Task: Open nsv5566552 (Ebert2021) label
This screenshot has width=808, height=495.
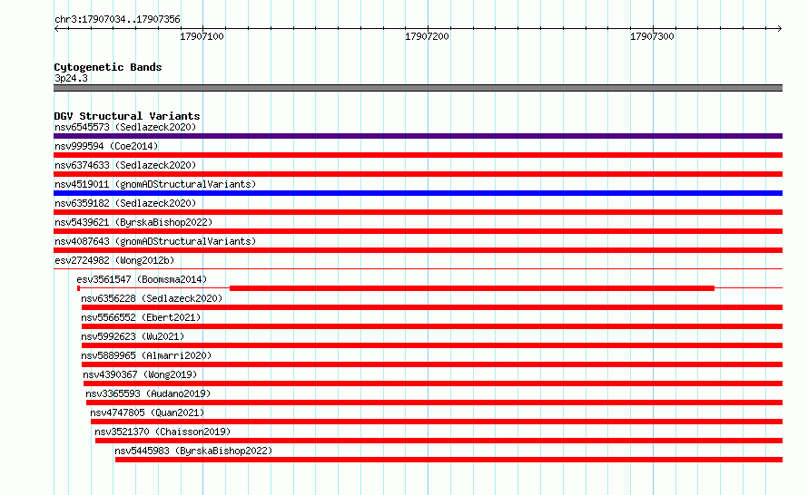Action: tap(141, 317)
